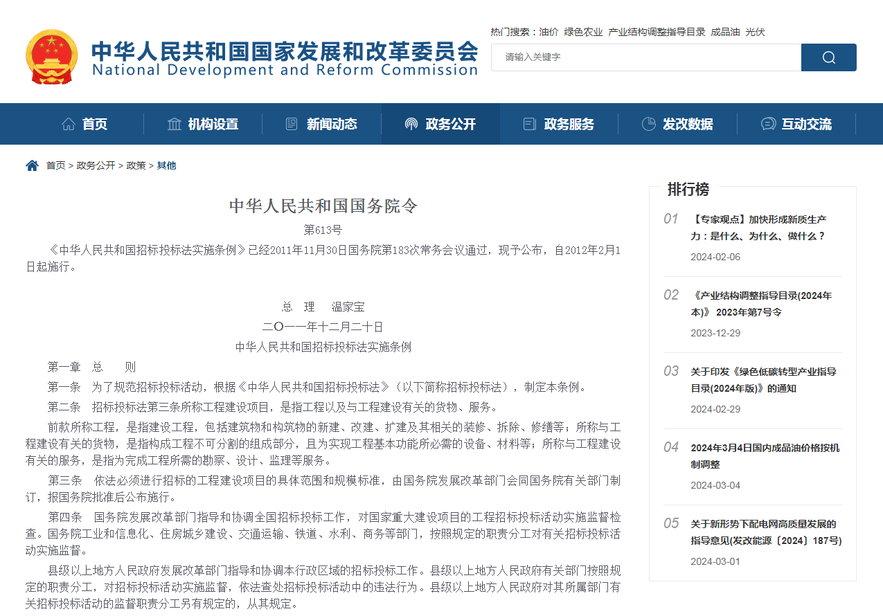Go to 首页 in the breadcrumb
Viewport: 883px width, 616px height.
55,165
